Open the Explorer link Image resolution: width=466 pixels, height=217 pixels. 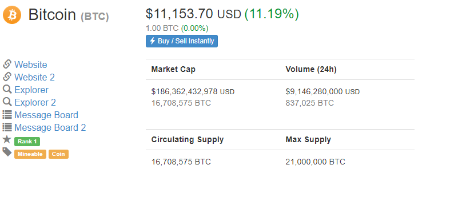[31, 90]
